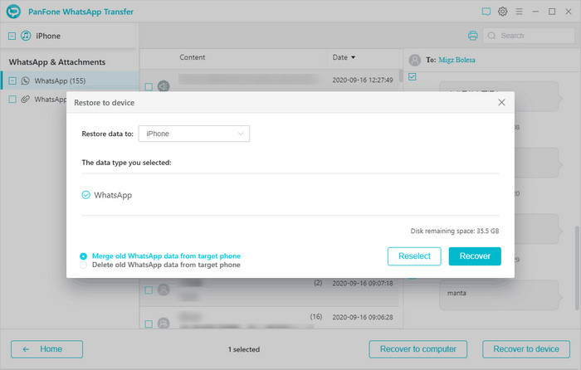Viewport: 581px width, 370px height.
Task: Tick checkbox for 2020-09-16 09:07:18 row
Action: (x=149, y=290)
